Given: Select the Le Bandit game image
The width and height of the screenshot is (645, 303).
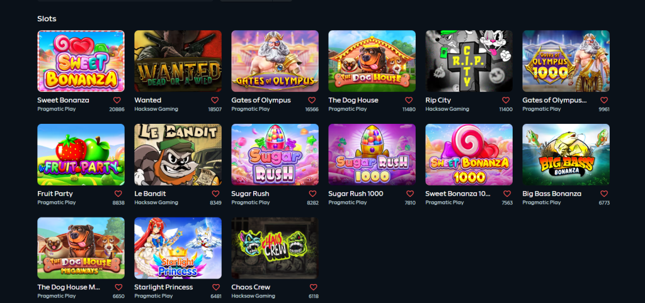Looking at the screenshot, I should [x=178, y=155].
